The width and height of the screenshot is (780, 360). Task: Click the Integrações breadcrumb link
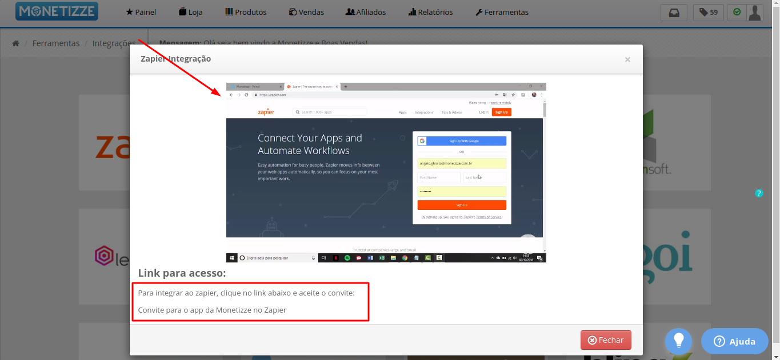(x=114, y=43)
